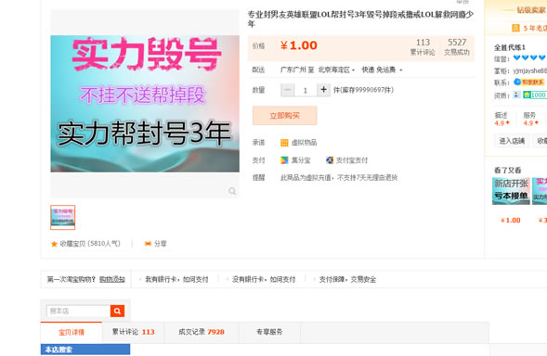Click the 集分宝 payment option text
Screen dimensions: 547x356
[301, 160]
